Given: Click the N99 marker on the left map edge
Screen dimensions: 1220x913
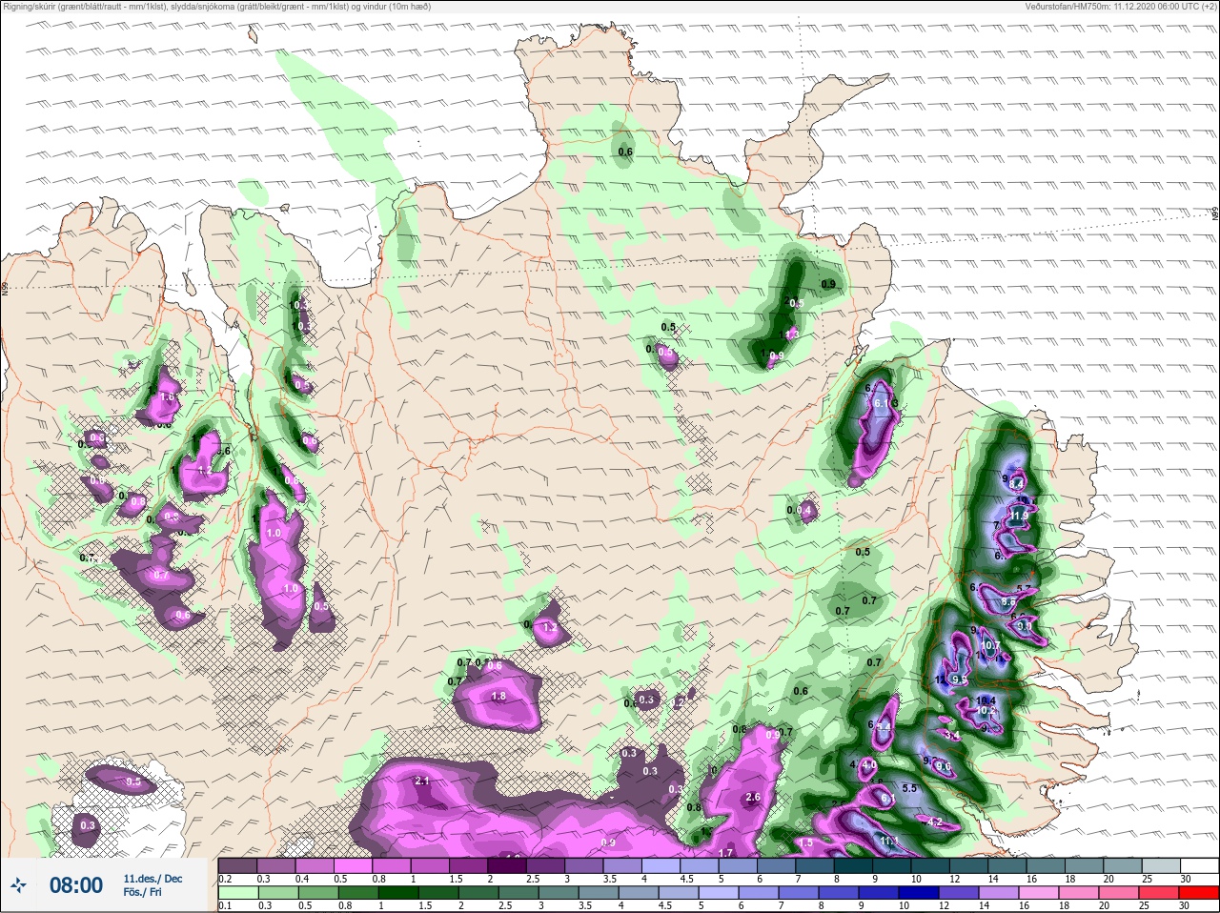Looking at the screenshot, I should (x=5, y=287).
